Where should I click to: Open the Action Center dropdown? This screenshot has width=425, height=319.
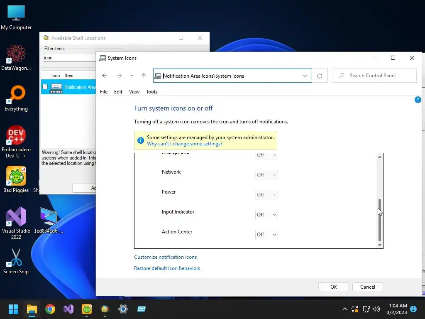[x=266, y=235]
